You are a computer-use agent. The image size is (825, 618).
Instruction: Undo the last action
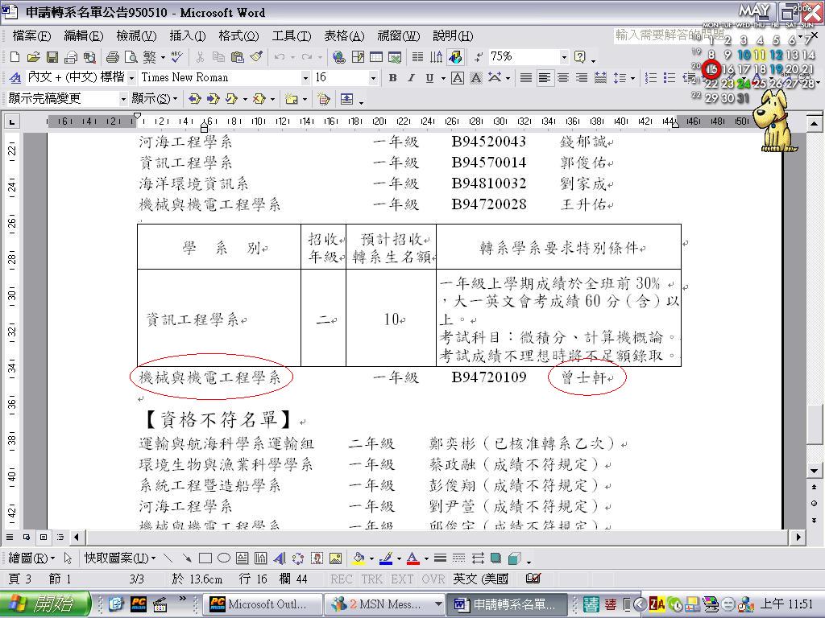tap(280, 57)
